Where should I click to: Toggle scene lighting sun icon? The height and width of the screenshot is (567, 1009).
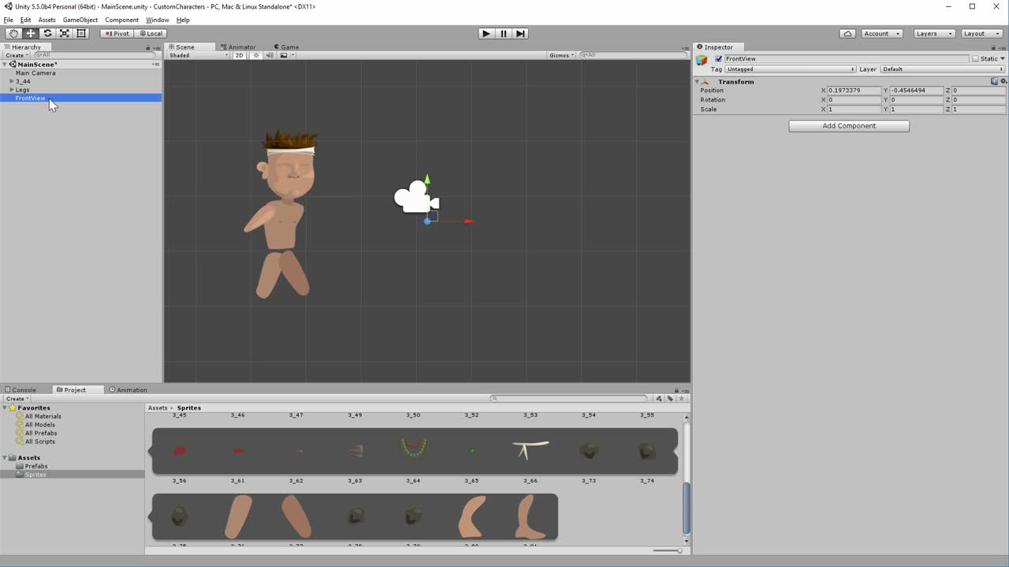coord(255,55)
